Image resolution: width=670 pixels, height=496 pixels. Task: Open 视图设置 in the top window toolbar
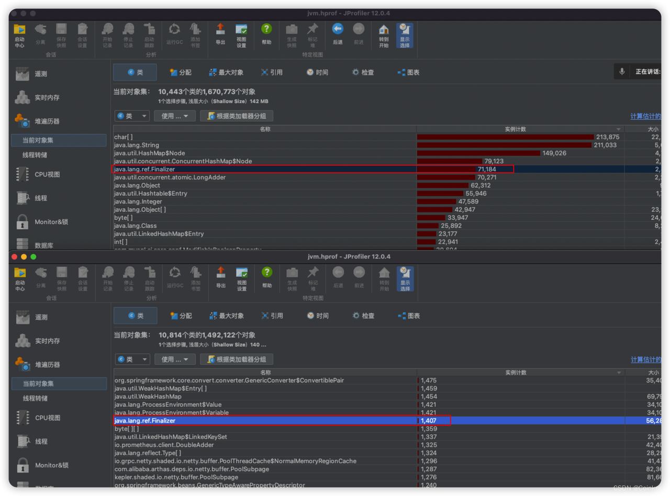[x=241, y=35]
